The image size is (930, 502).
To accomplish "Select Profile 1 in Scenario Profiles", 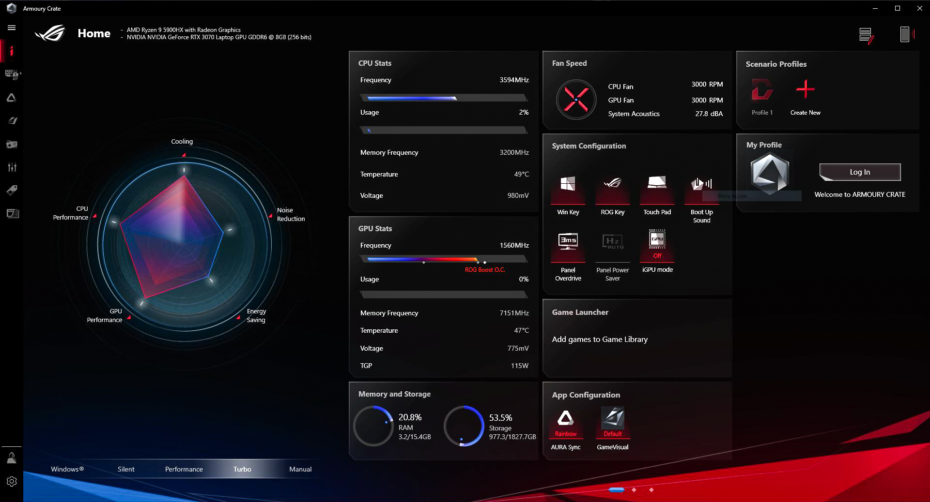I will tap(762, 97).
